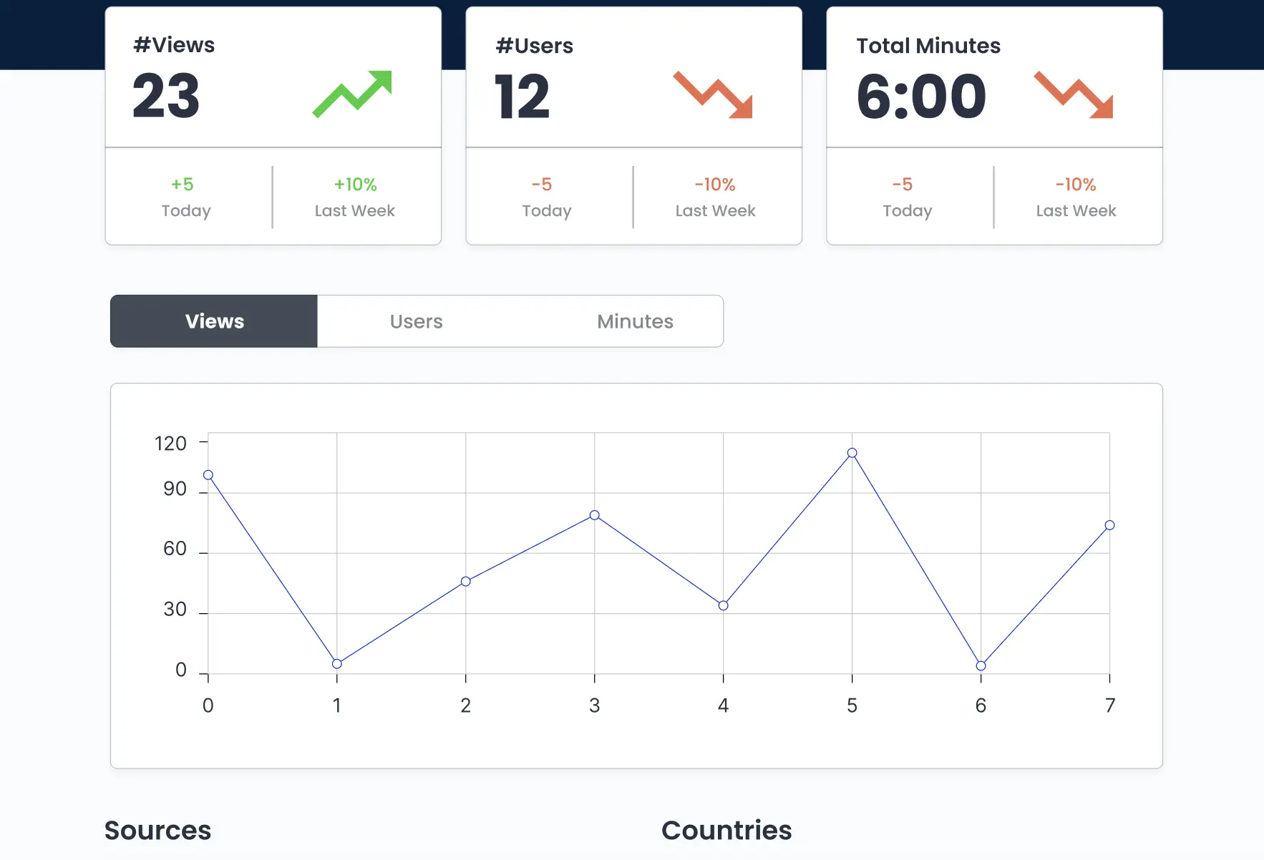Viewport: 1264px width, 860px height.
Task: Click the Sources section heading
Action: [x=157, y=831]
